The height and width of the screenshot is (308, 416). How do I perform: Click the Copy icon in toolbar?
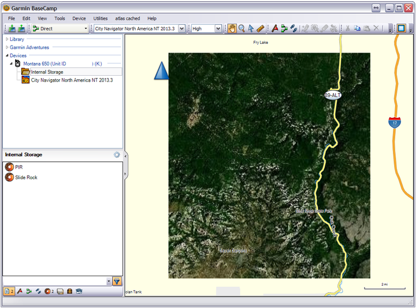[358, 28]
